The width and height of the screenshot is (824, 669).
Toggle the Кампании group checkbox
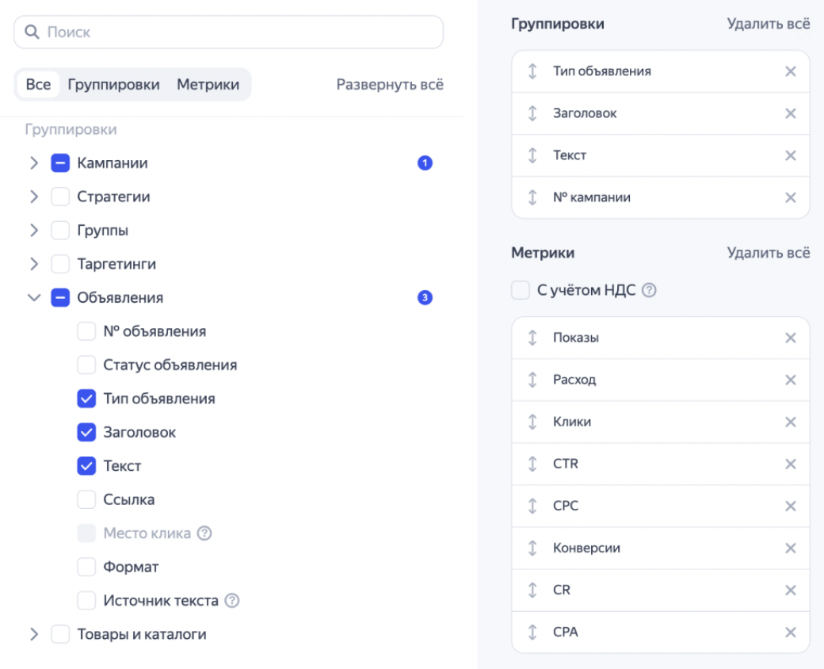click(60, 163)
